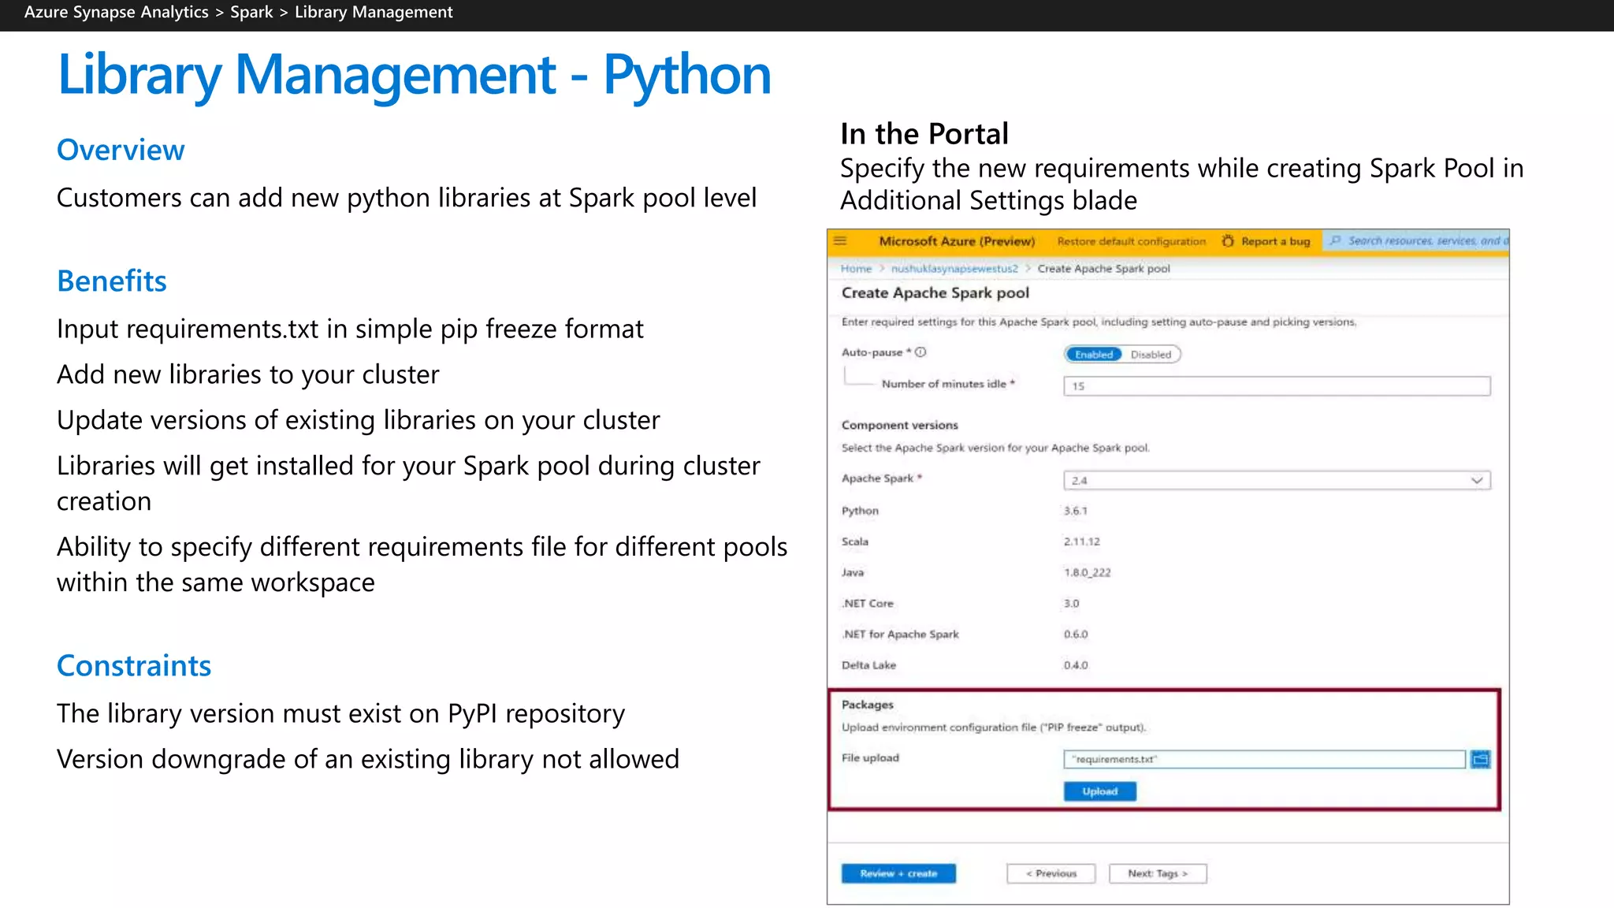Click the Auto-pause info icon
Image resolution: width=1614 pixels, height=908 pixels.
pyautogui.click(x=920, y=352)
